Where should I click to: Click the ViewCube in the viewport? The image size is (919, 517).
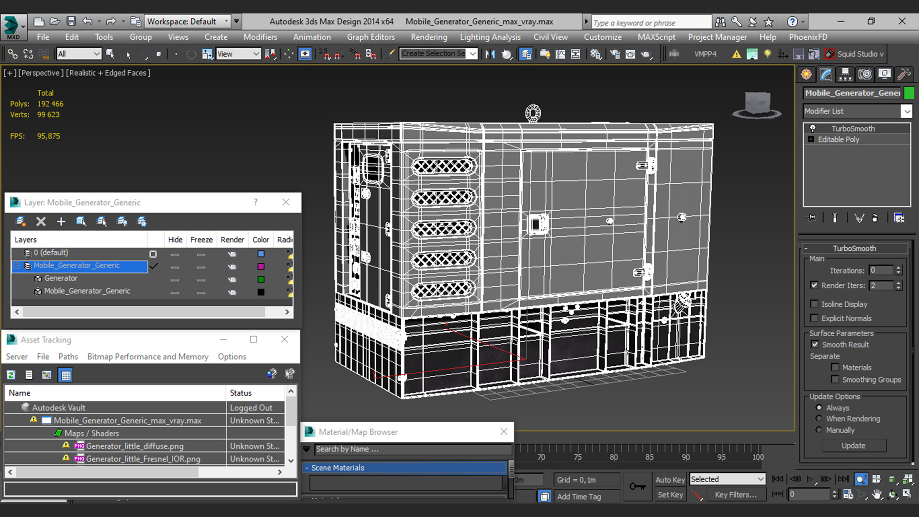point(757,104)
